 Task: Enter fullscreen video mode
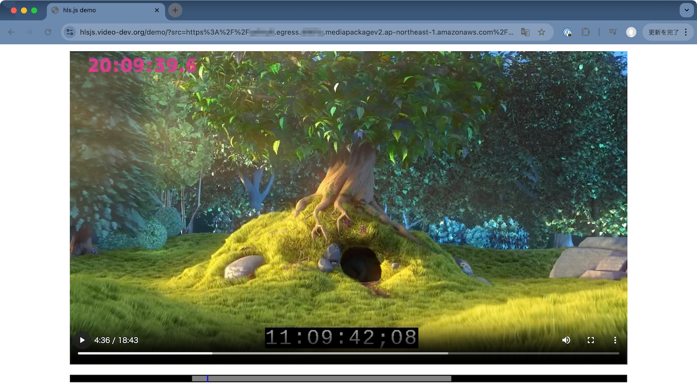pos(591,340)
